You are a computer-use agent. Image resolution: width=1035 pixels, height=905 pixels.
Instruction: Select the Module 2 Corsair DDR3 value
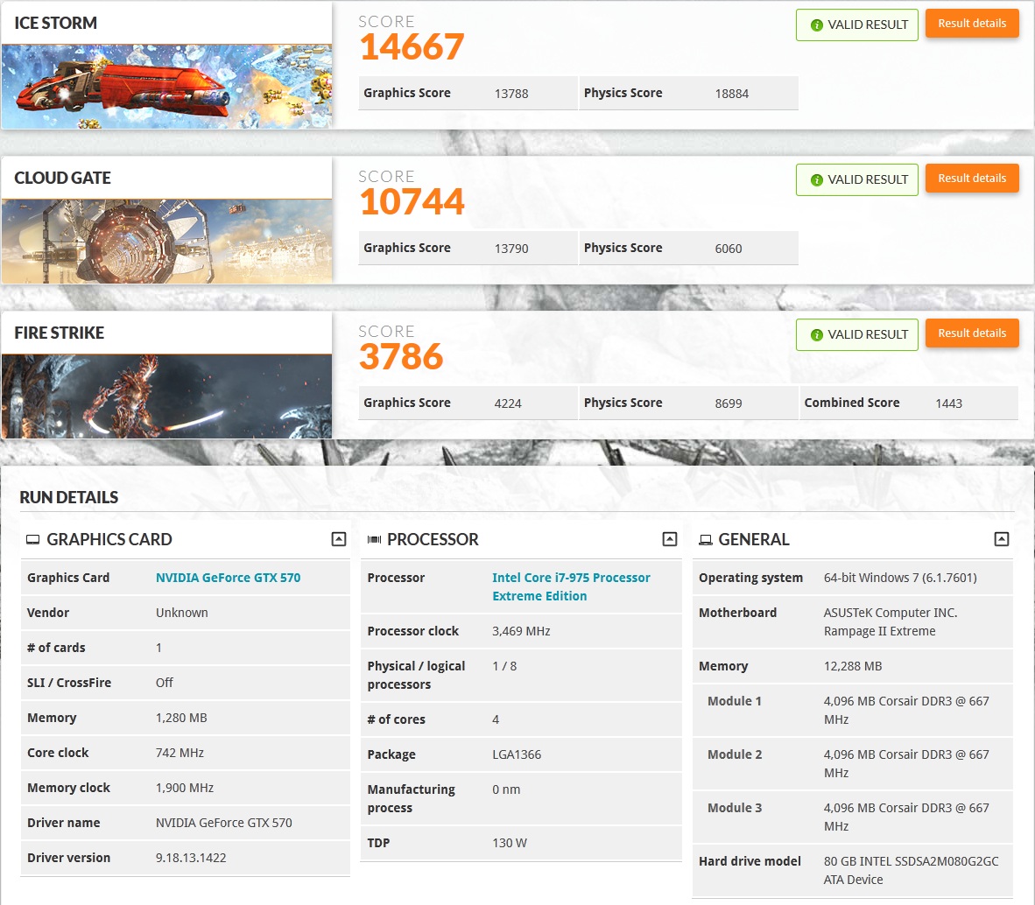906,764
